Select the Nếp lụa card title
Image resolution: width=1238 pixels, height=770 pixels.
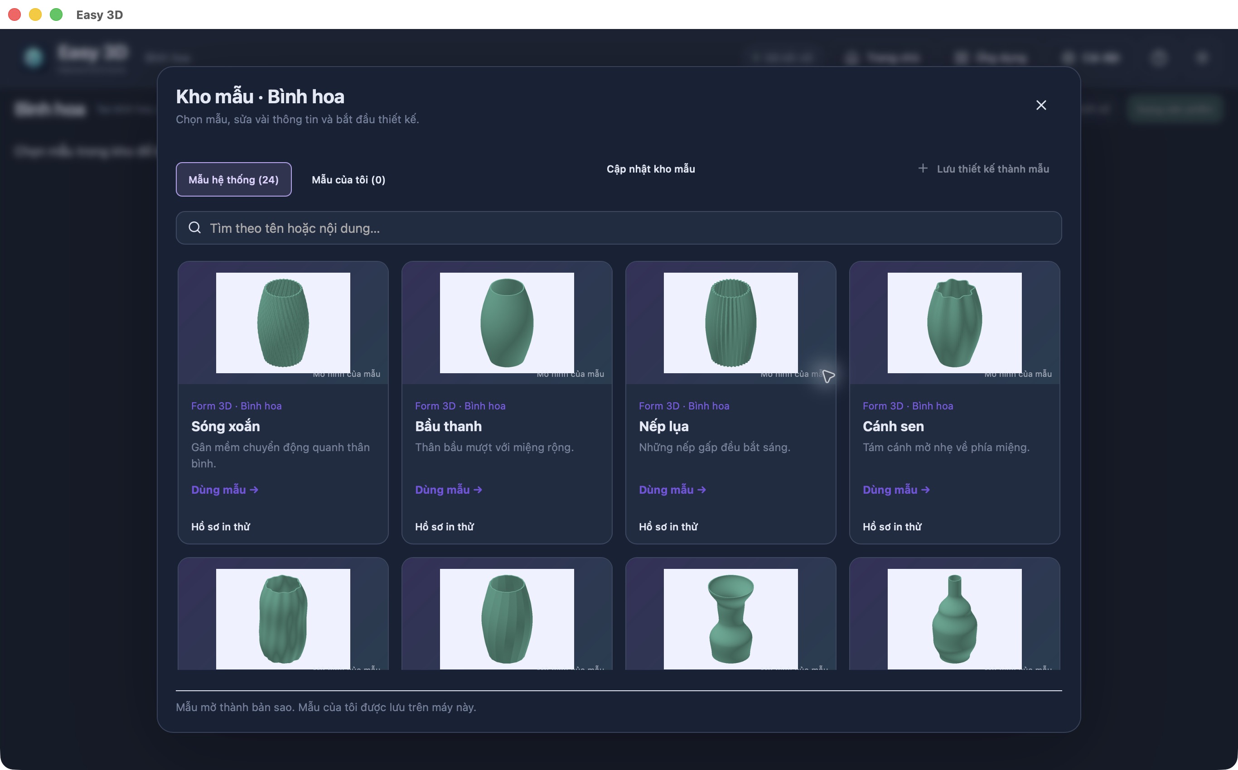pos(664,426)
